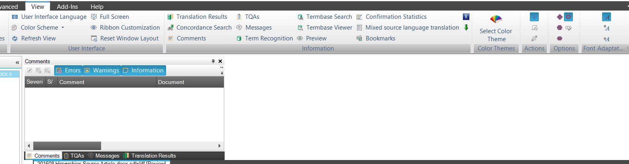
Task: Toggle the Information filter button
Action: point(143,70)
